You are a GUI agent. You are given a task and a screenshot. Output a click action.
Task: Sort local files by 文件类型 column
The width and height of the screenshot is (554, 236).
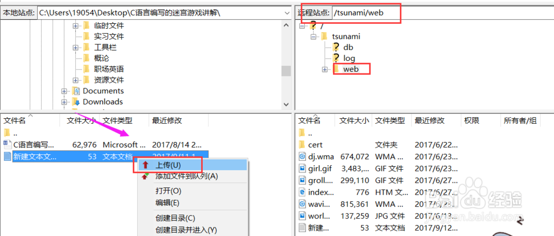click(x=125, y=121)
